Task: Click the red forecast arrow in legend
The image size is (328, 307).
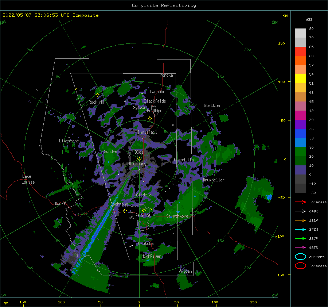Action: [x=300, y=202]
